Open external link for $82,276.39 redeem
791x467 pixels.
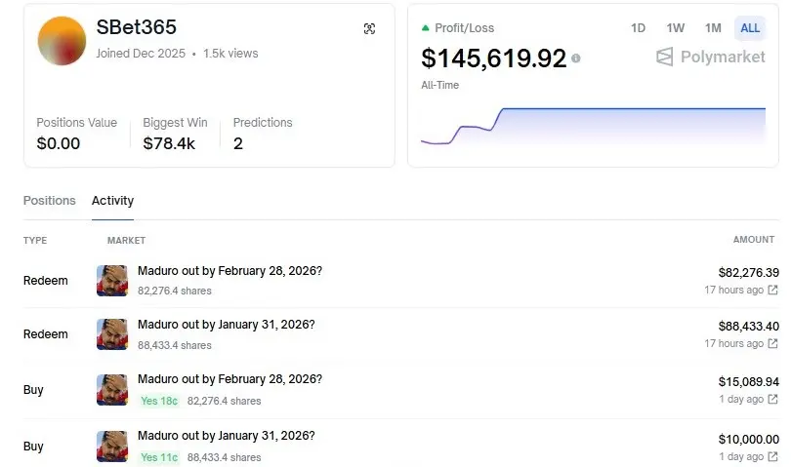[x=772, y=290]
